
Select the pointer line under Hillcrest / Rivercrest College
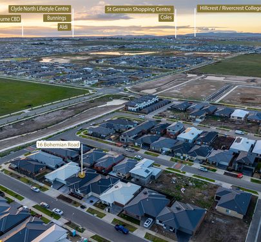195,22
